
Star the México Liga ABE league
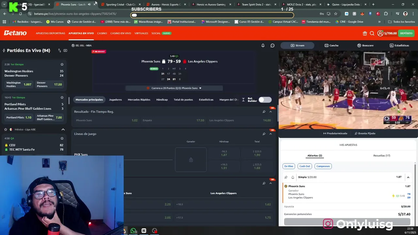click(x=6, y=130)
